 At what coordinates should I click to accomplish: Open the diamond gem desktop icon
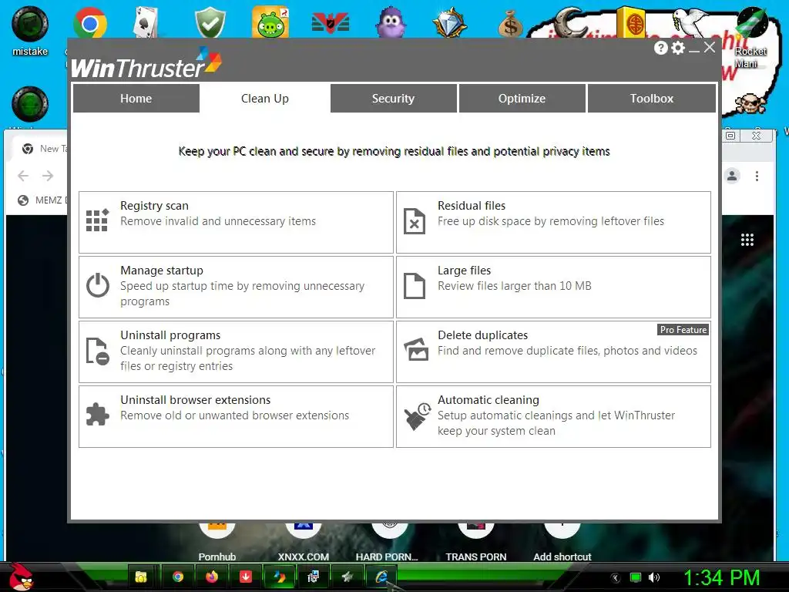[x=449, y=22]
